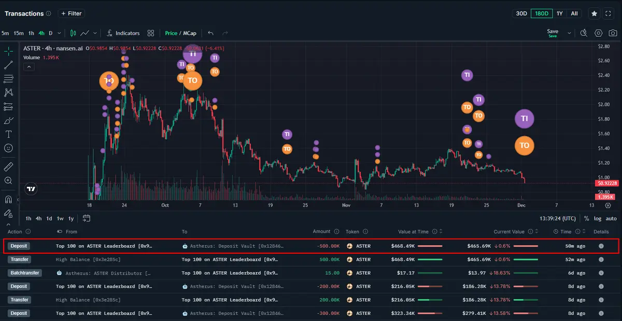This screenshot has width=622, height=321.
Task: Open the quick search lightning icon
Action: 584,33
